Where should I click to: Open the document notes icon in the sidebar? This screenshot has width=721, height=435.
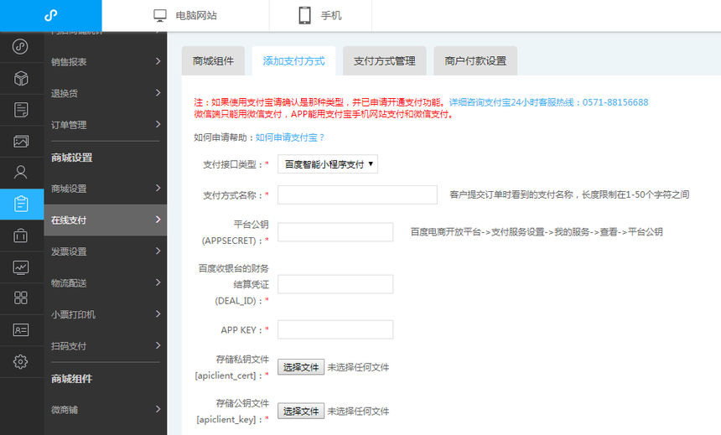(x=21, y=110)
